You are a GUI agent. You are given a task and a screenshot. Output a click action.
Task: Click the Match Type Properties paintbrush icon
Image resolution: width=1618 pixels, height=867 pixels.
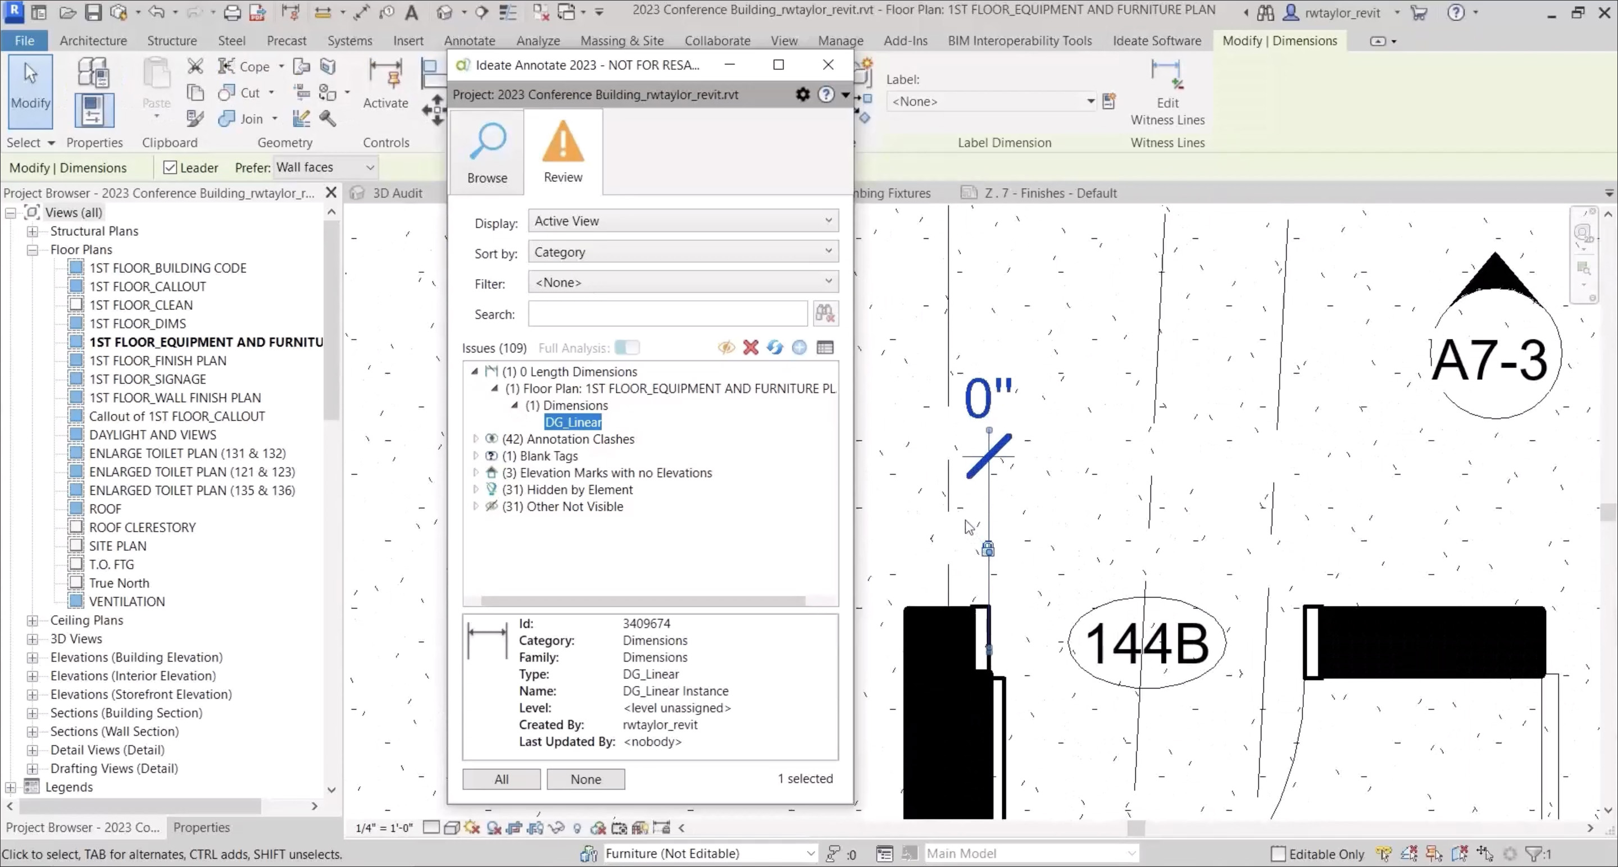click(195, 118)
